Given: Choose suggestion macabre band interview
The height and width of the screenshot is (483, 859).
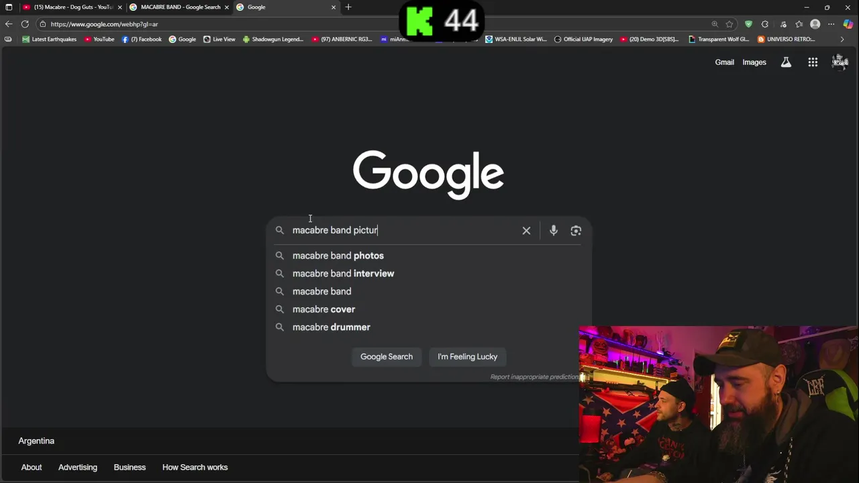Looking at the screenshot, I should click(429, 274).
